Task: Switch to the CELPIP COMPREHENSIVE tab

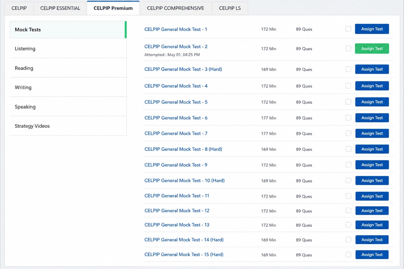Action: click(175, 8)
